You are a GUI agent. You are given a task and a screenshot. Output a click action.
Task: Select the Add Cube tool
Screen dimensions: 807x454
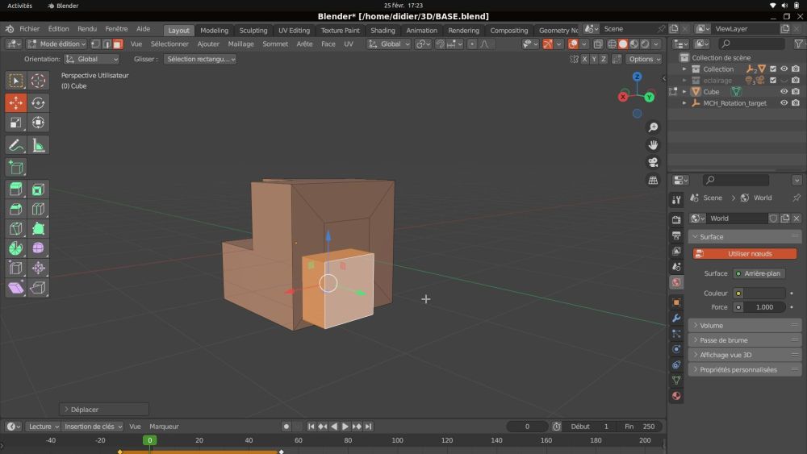[16, 168]
